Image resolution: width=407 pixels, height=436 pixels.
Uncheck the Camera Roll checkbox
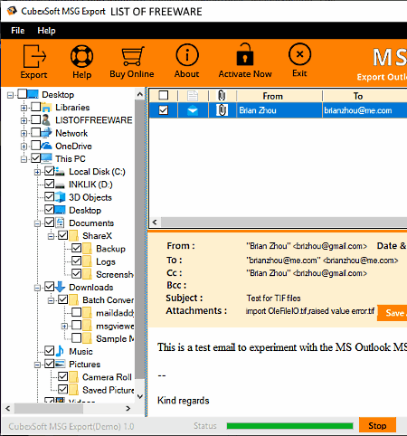(63, 376)
